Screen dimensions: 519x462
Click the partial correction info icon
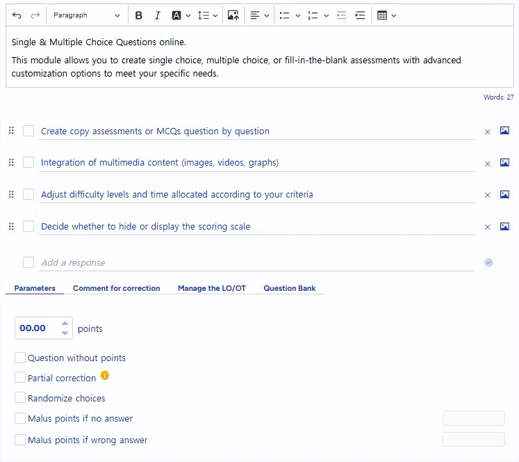(105, 376)
